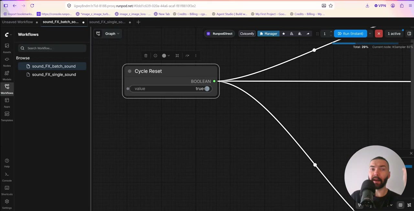Viewport: 414px width, 211px height.
Task: Click the batch count number field
Action: coord(325,34)
